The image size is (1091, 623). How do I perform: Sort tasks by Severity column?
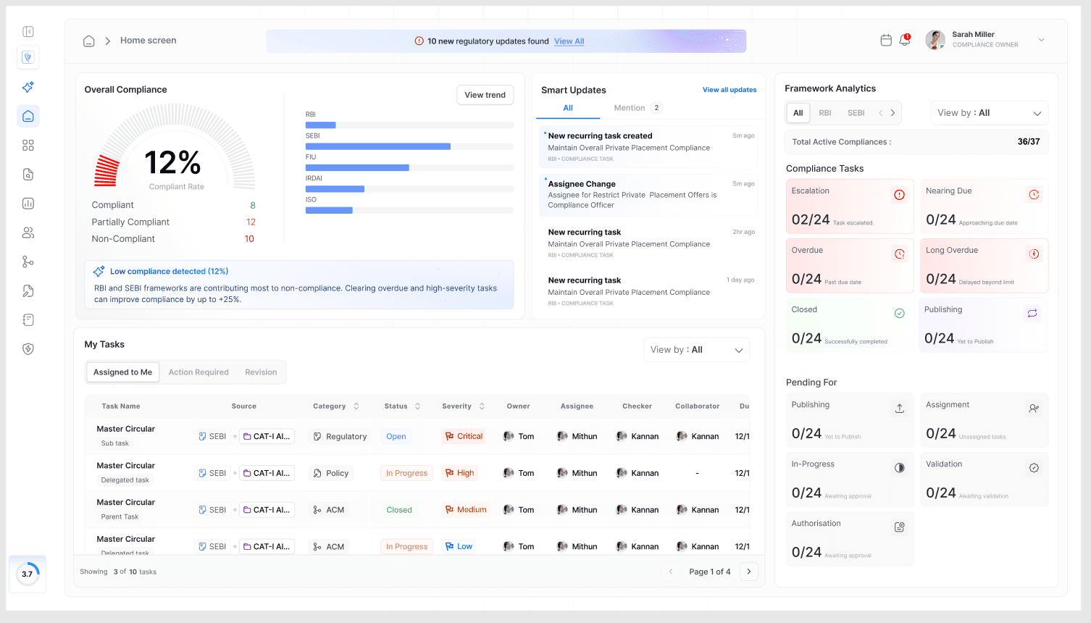point(482,406)
